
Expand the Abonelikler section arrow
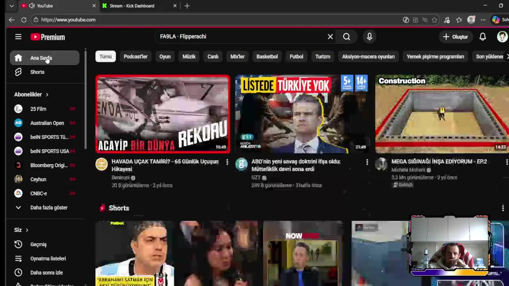coord(47,95)
